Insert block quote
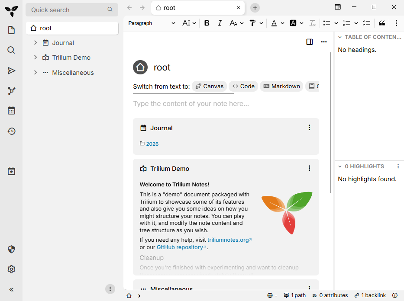 (382, 23)
